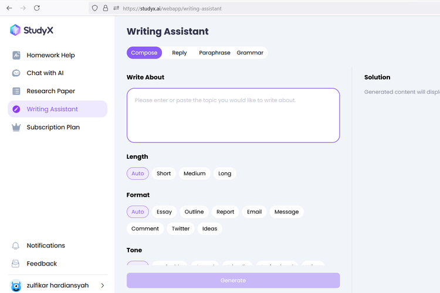Select Writing Assistant in the sidebar
Screen dimensions: 440x293
coord(57,109)
